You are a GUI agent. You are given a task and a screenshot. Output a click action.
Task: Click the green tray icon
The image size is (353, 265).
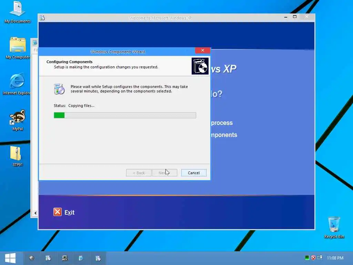point(307,257)
